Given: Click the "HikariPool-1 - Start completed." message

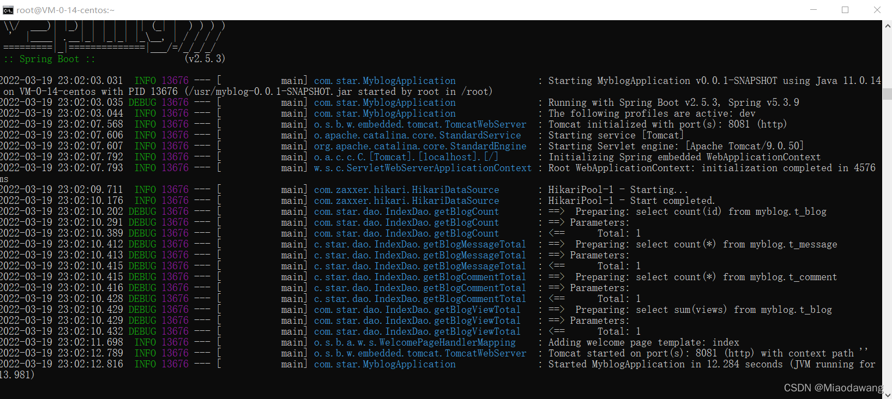Looking at the screenshot, I should click(x=631, y=201).
